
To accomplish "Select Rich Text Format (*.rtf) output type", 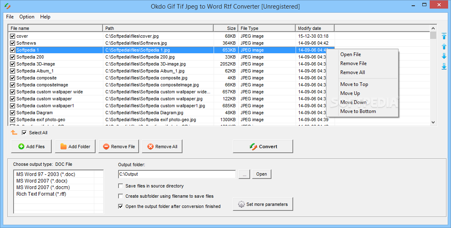I will click(x=41, y=194).
